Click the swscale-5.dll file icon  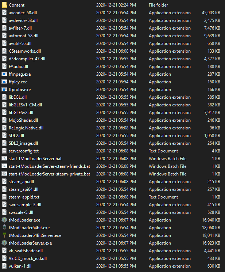click(4, 212)
